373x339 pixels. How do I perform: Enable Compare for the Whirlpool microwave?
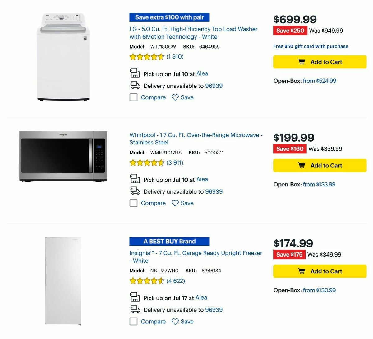[133, 203]
